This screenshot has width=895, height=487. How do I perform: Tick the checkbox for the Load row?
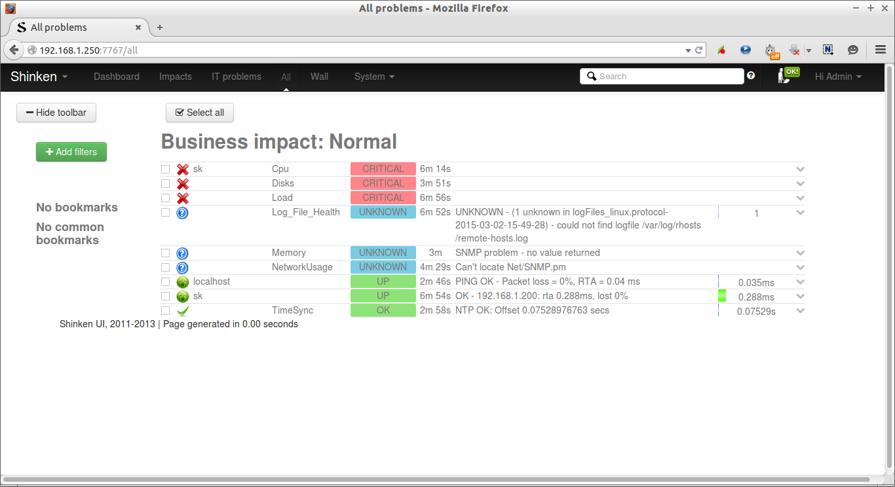(166, 198)
